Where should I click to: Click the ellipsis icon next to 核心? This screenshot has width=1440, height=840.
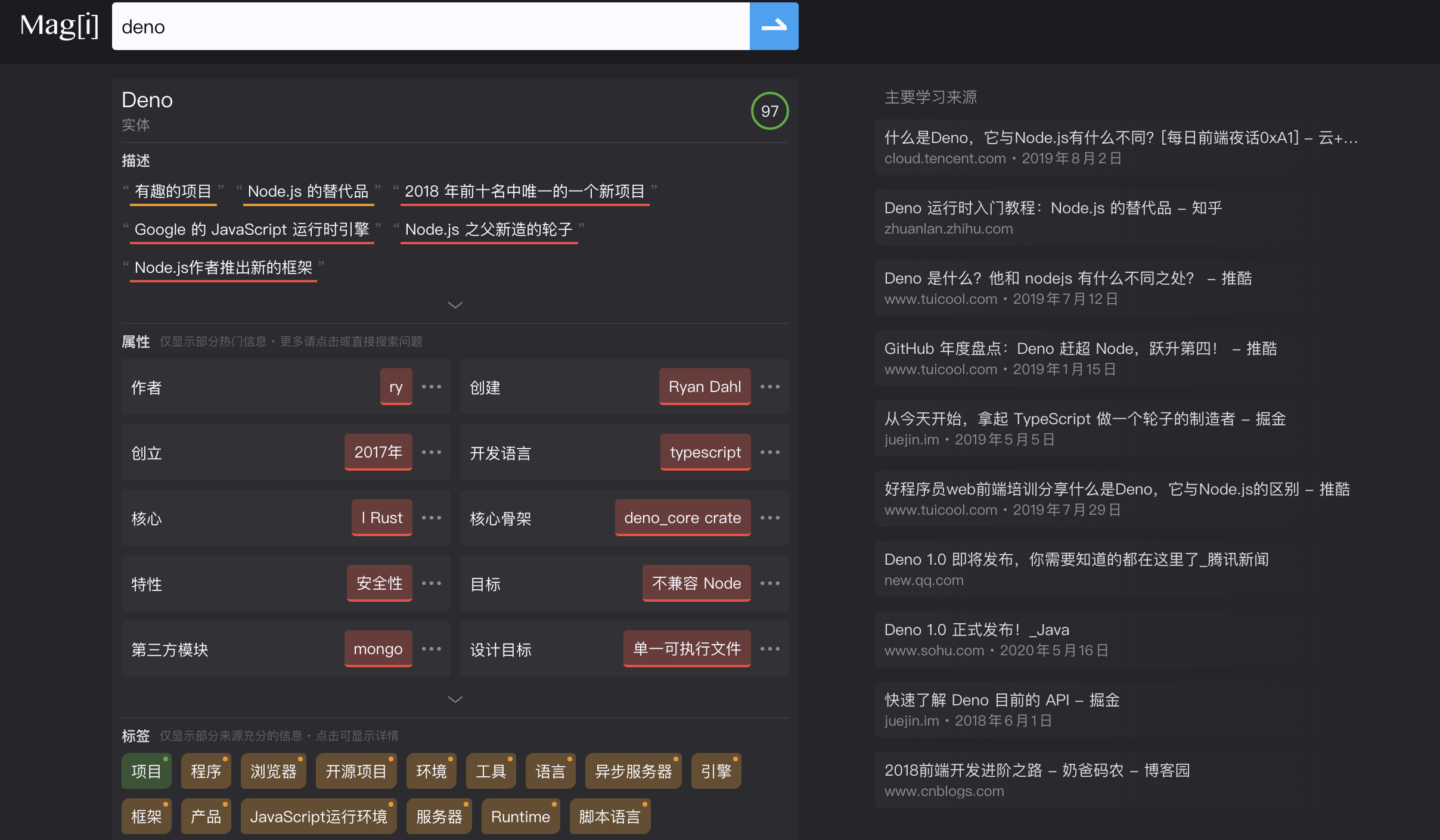click(431, 518)
